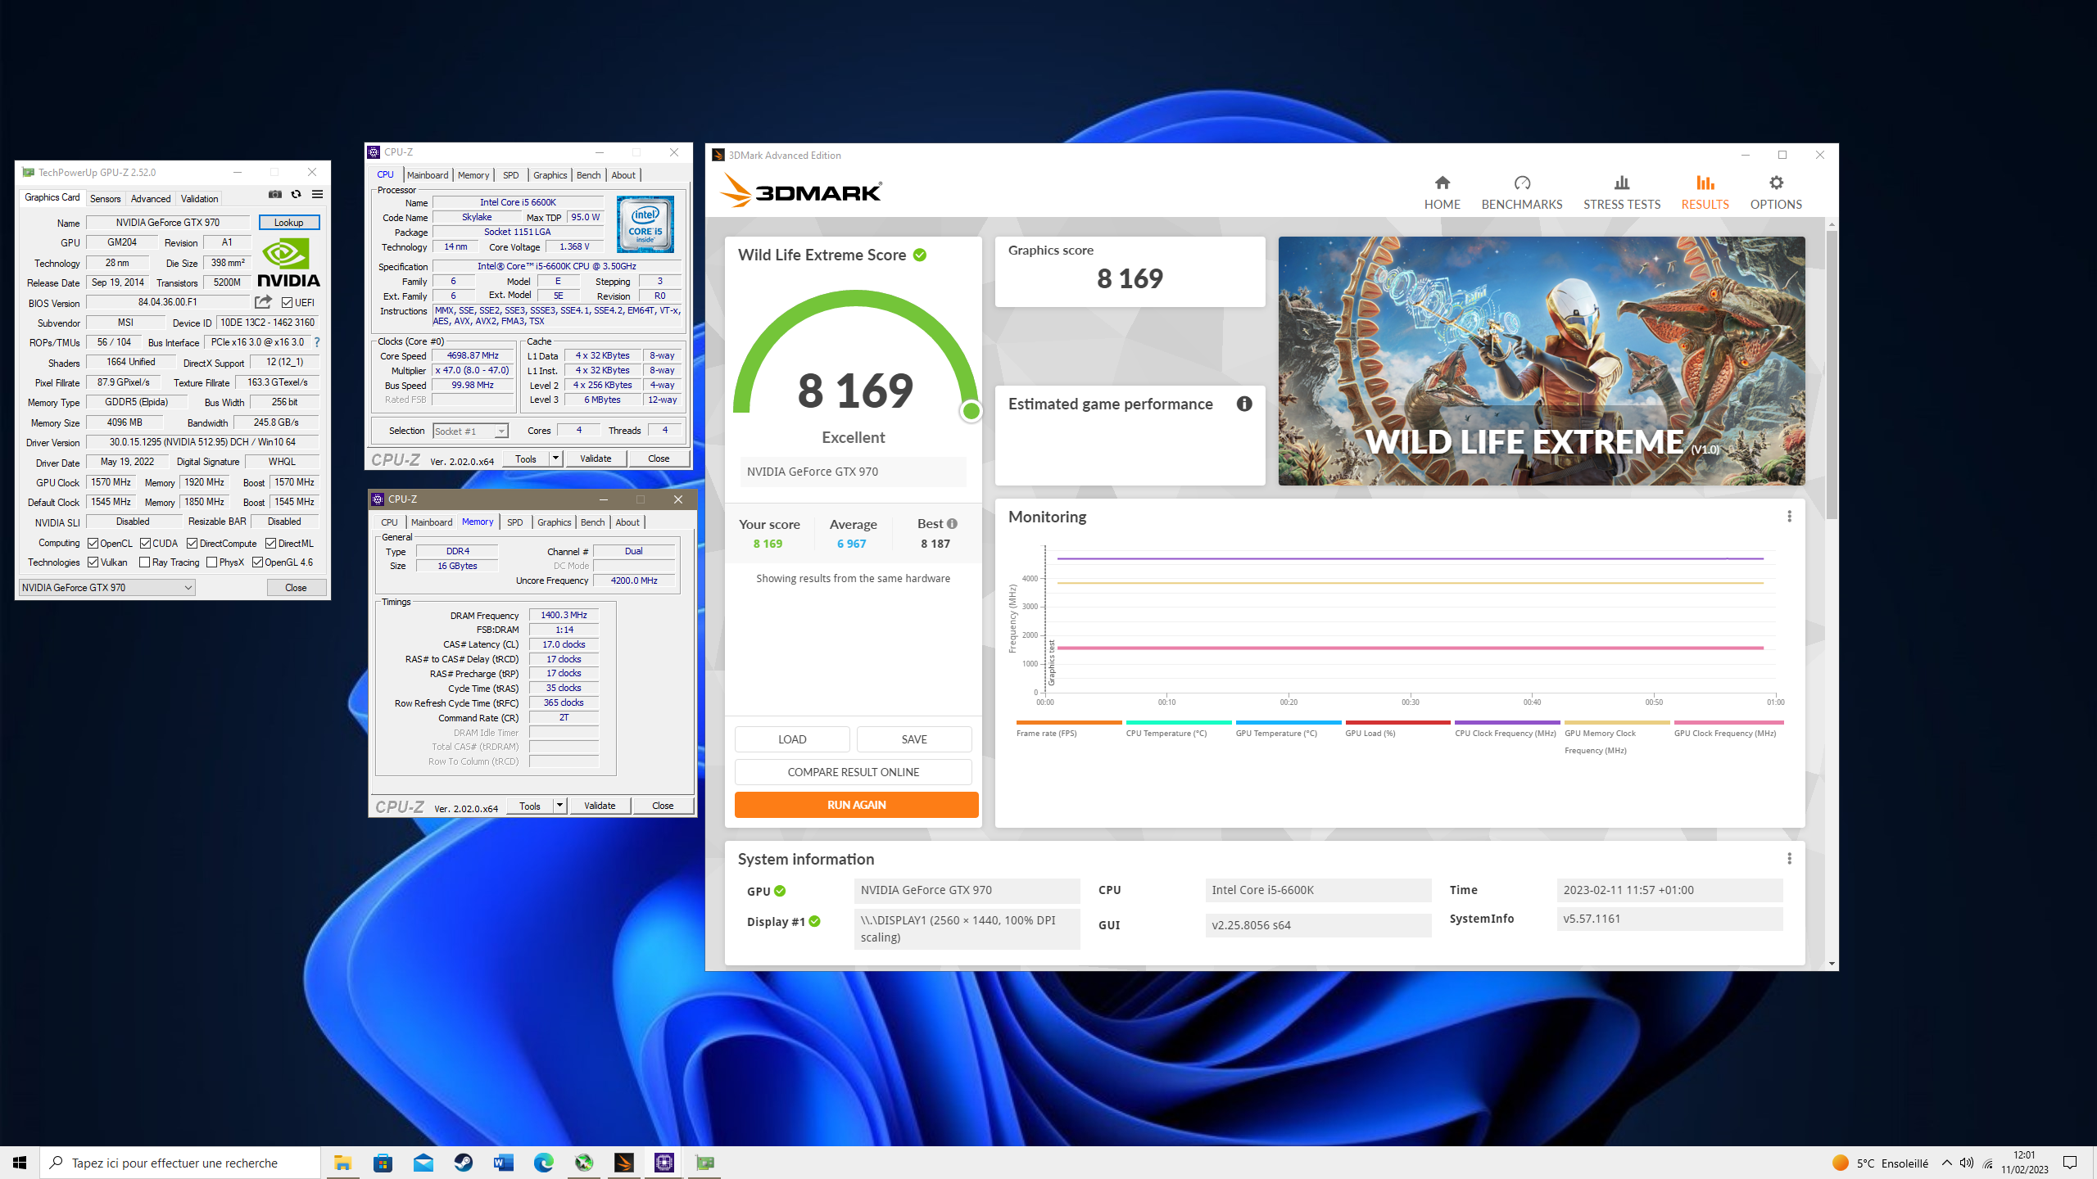Screen dimensions: 2097x1179
Task: Open the Mainboard tab in top CPU-Z window
Action: click(428, 175)
